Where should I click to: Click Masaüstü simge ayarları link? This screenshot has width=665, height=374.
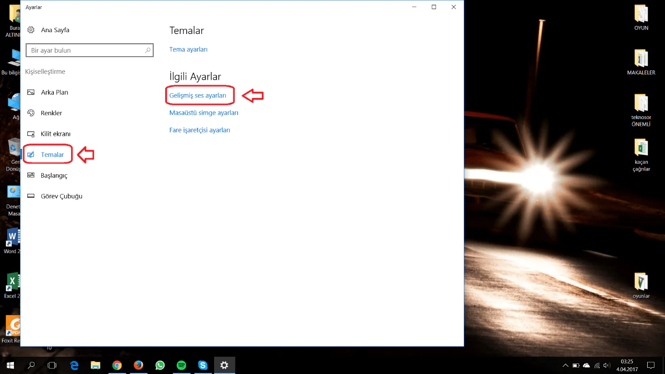[204, 113]
